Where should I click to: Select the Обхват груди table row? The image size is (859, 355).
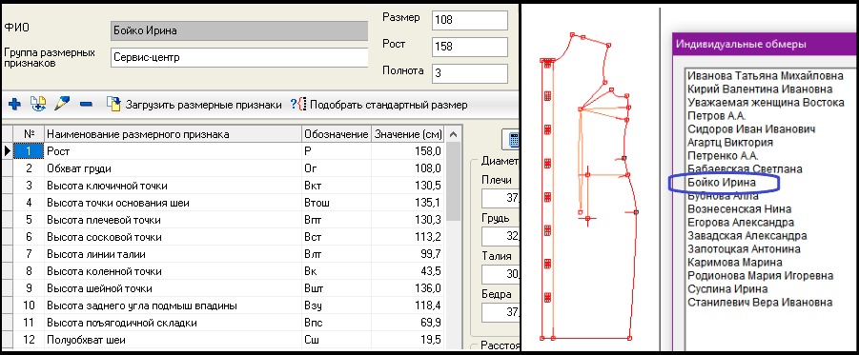pyautogui.click(x=225, y=168)
